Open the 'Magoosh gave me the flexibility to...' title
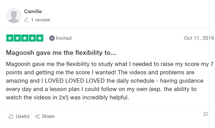Viewport: 215px width, 128px height. click(x=61, y=53)
